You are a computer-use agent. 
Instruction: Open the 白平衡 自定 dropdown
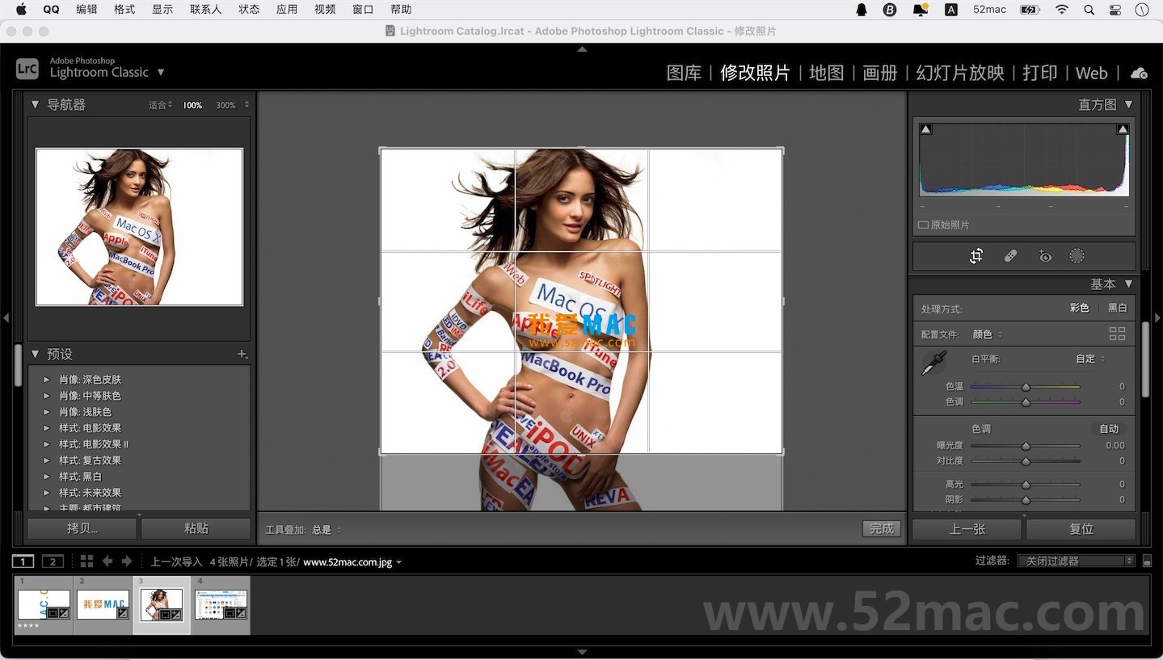(x=1090, y=359)
